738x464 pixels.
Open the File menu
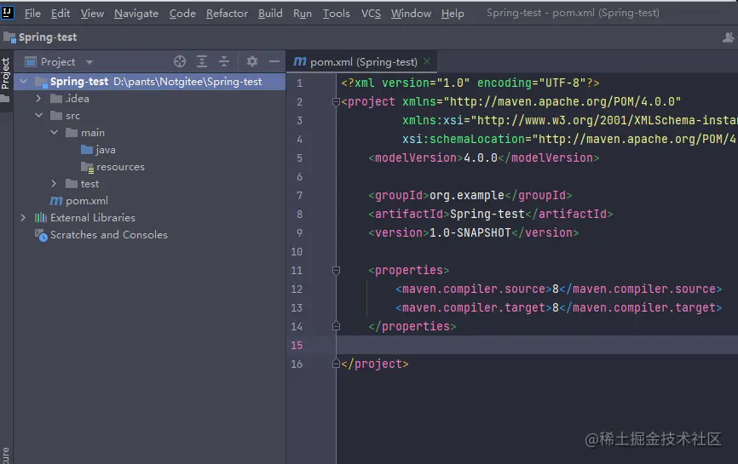pyautogui.click(x=32, y=14)
